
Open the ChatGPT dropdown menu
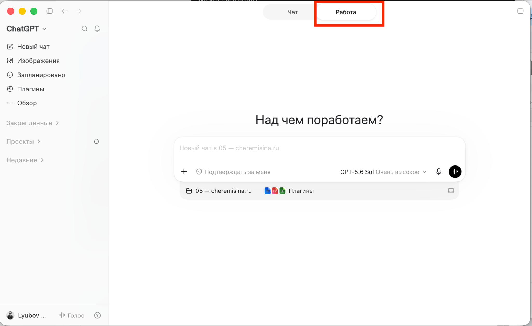pos(26,29)
